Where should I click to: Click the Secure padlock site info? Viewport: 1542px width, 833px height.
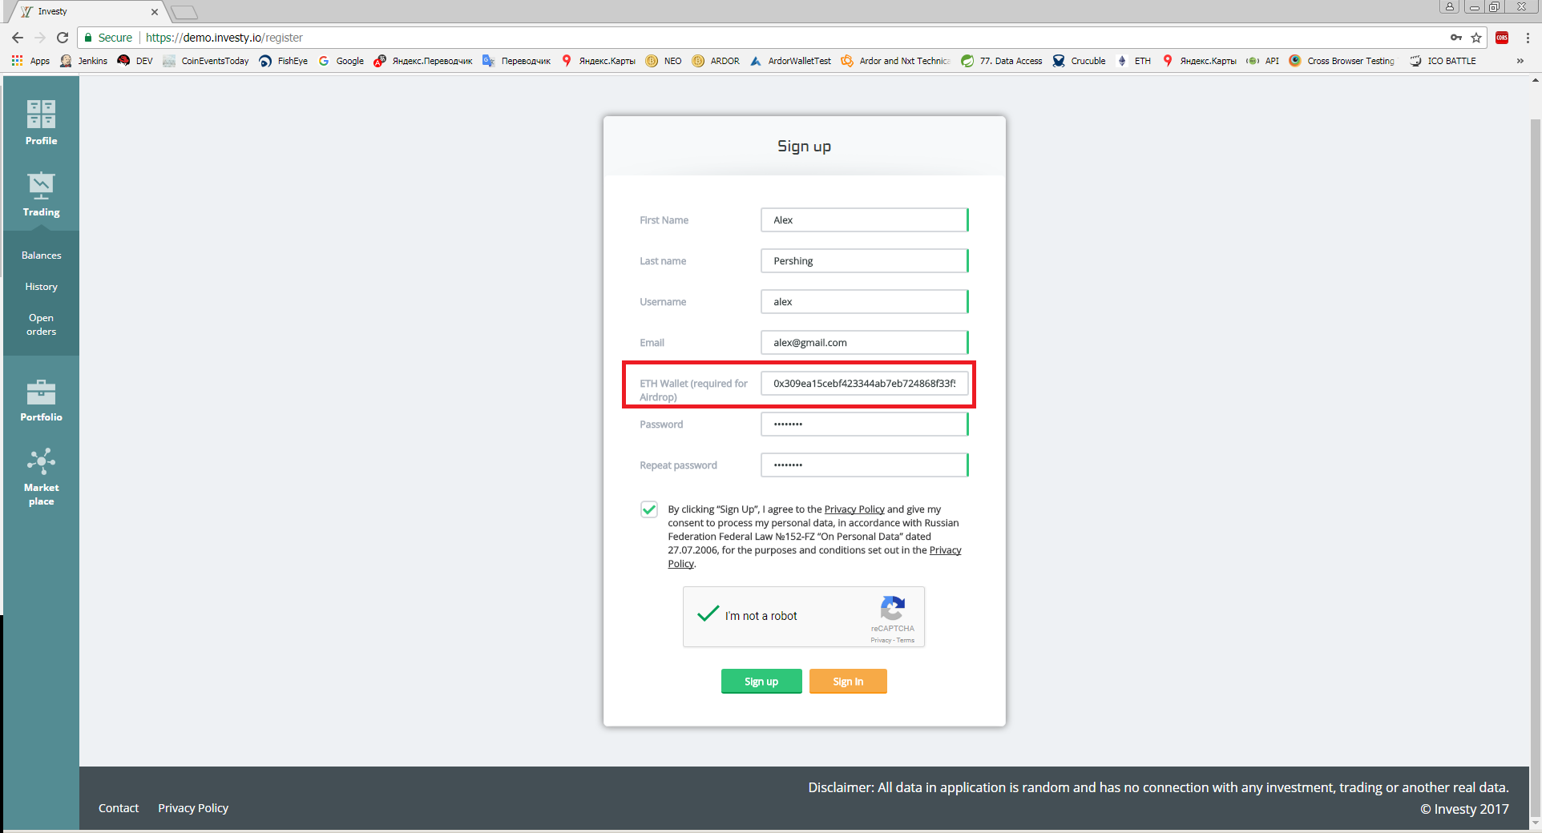(x=108, y=38)
